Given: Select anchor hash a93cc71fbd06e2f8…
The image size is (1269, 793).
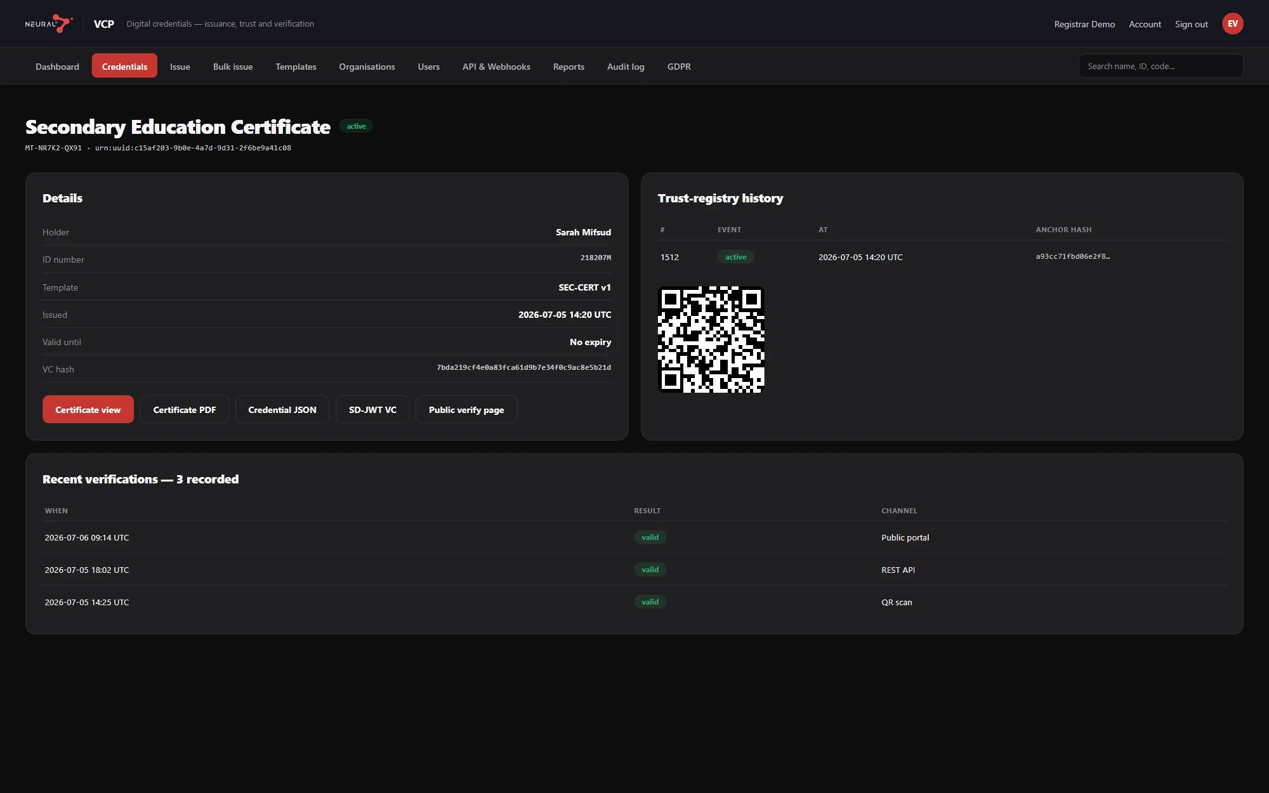Looking at the screenshot, I should click(x=1073, y=256).
